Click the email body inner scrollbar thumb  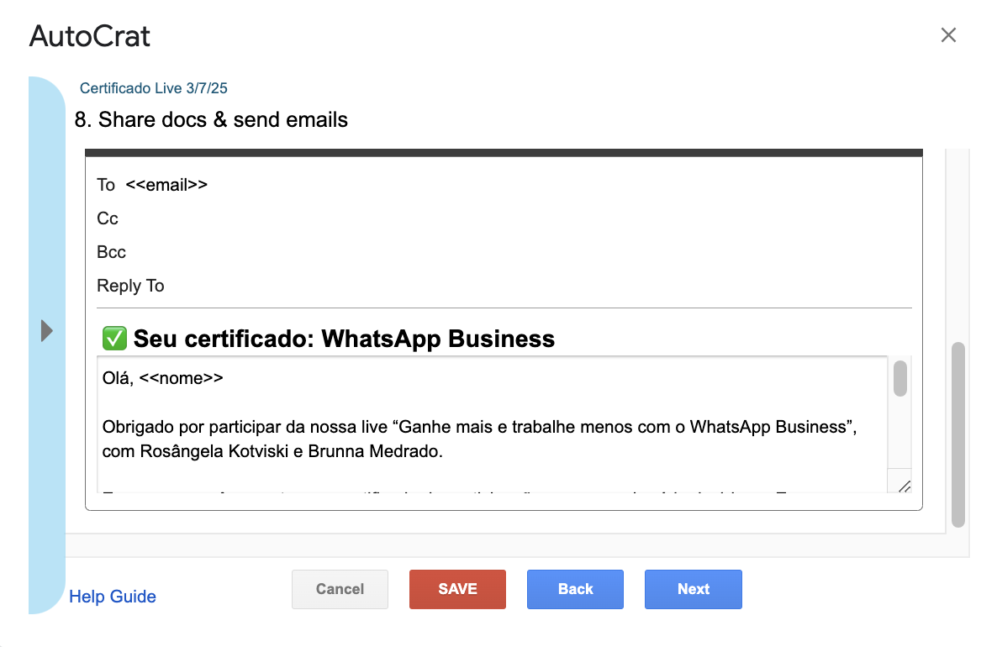pos(899,378)
